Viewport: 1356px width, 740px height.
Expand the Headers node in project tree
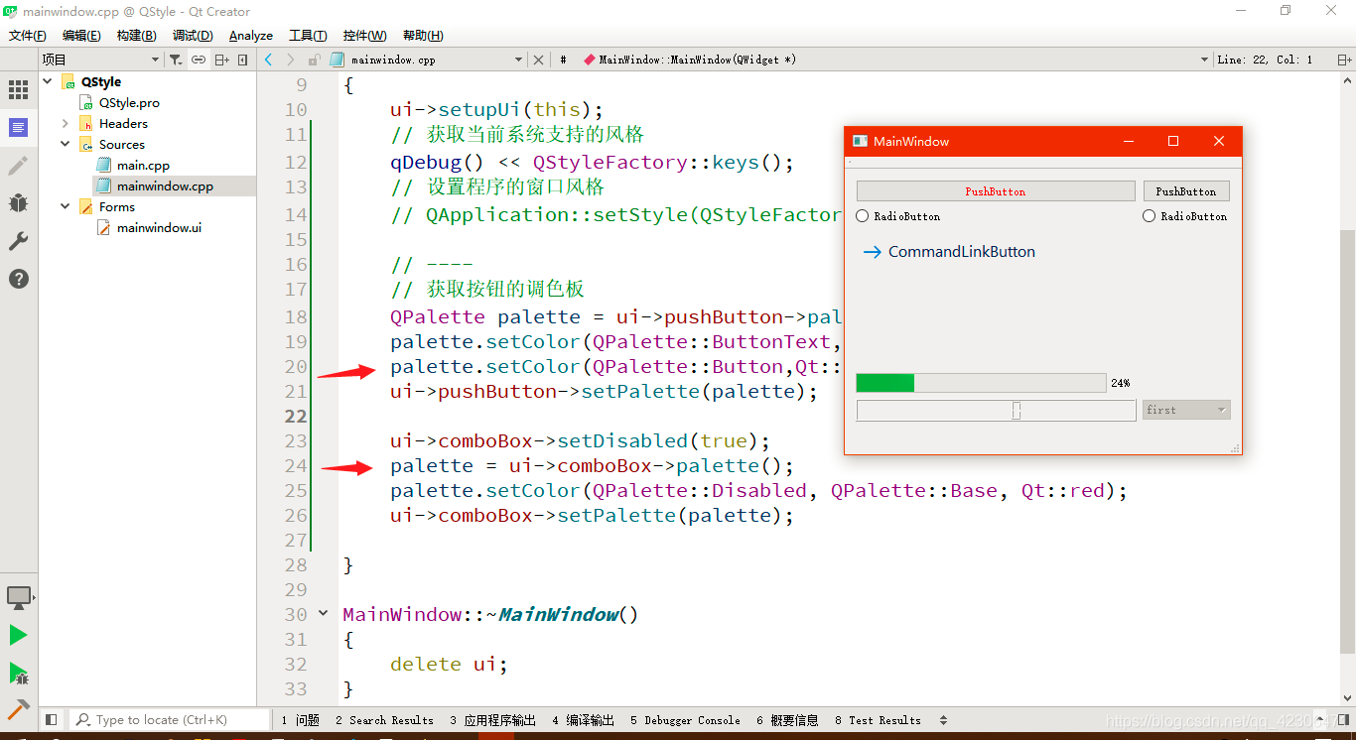coord(66,123)
